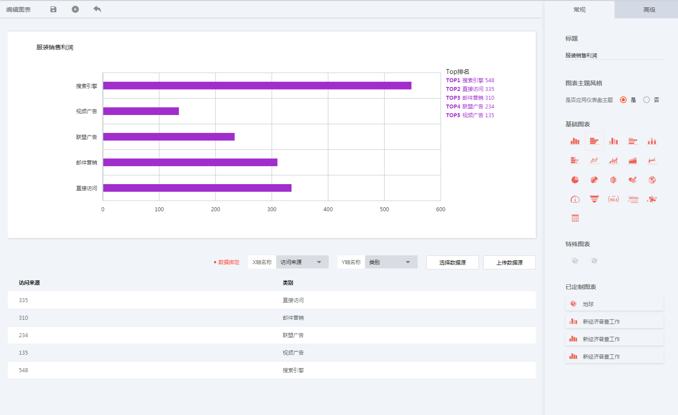The width and height of the screenshot is (678, 415).
Task: Open the 地球 custom chart item
Action: [614, 304]
